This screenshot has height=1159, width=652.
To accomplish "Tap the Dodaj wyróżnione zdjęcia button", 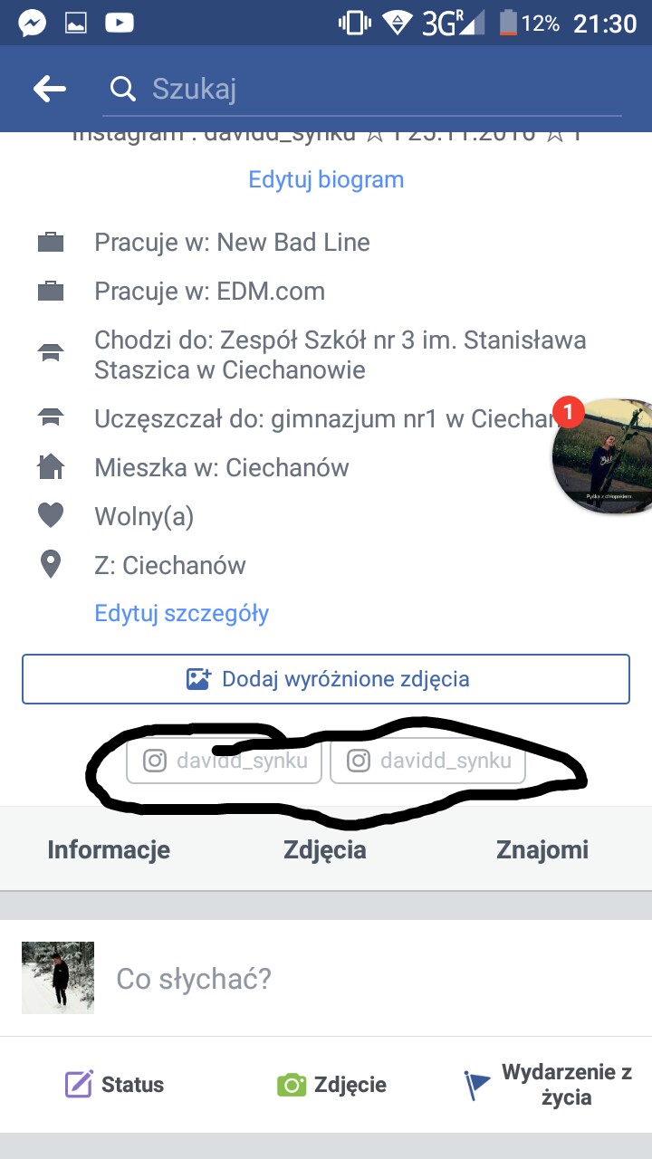I will click(326, 679).
